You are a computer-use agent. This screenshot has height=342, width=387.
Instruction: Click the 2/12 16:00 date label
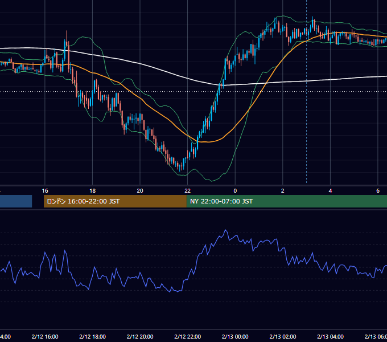(x=45, y=336)
